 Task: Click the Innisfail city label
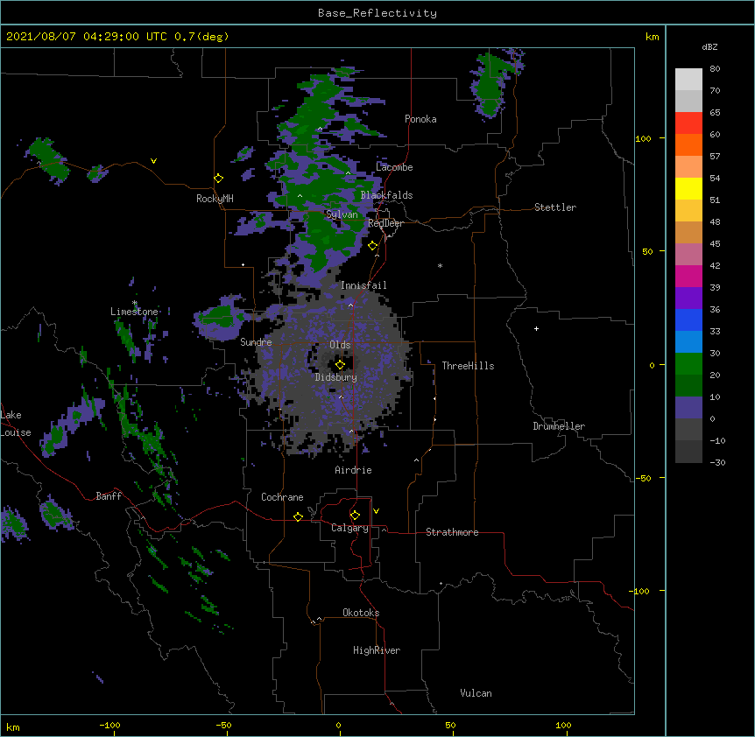pos(363,285)
